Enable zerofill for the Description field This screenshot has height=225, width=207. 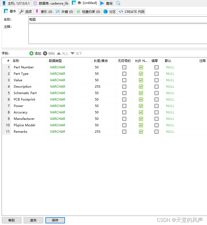coord(157,87)
